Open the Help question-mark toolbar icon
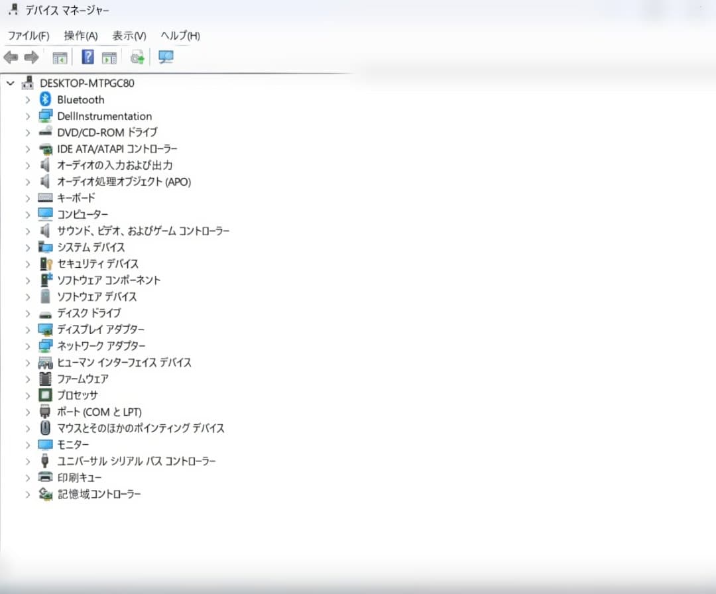 coord(88,57)
